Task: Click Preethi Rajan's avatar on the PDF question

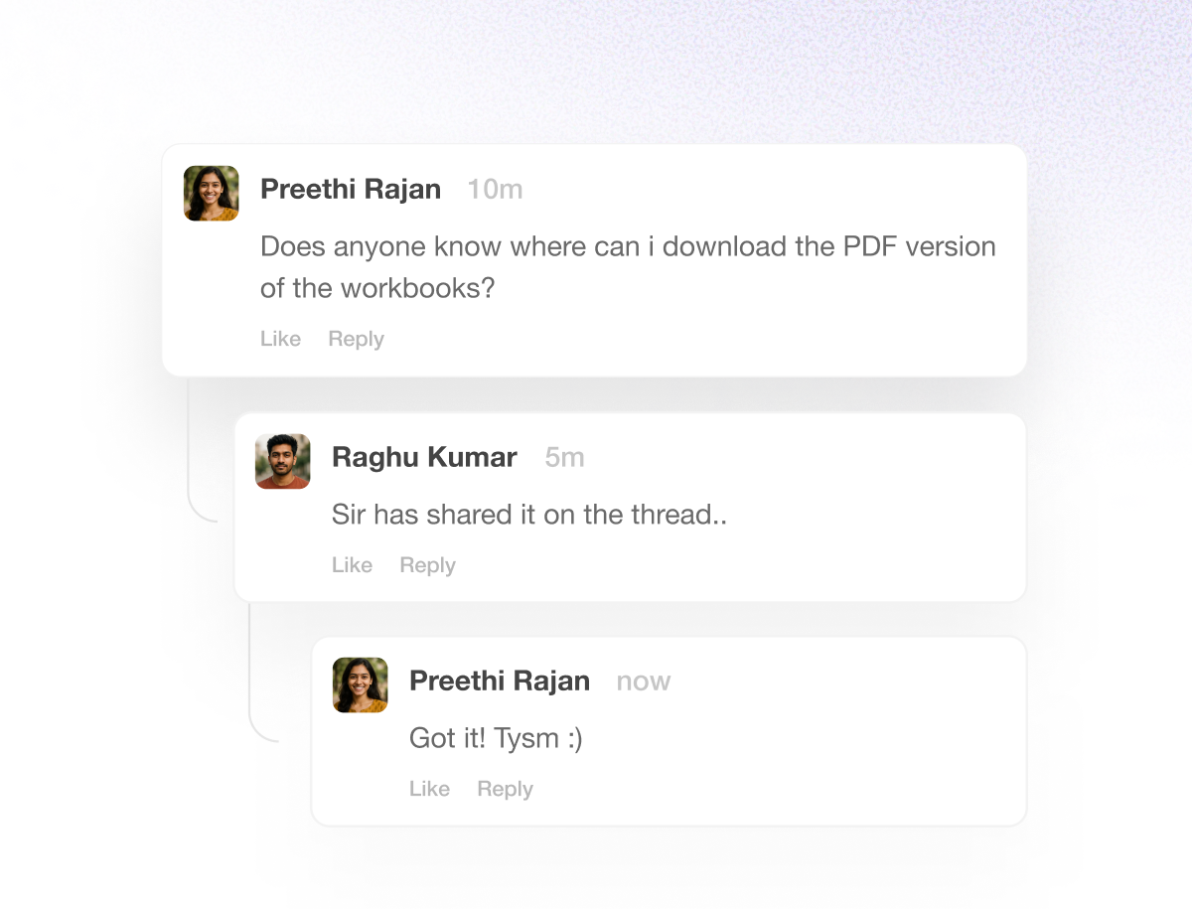Action: 212,193
